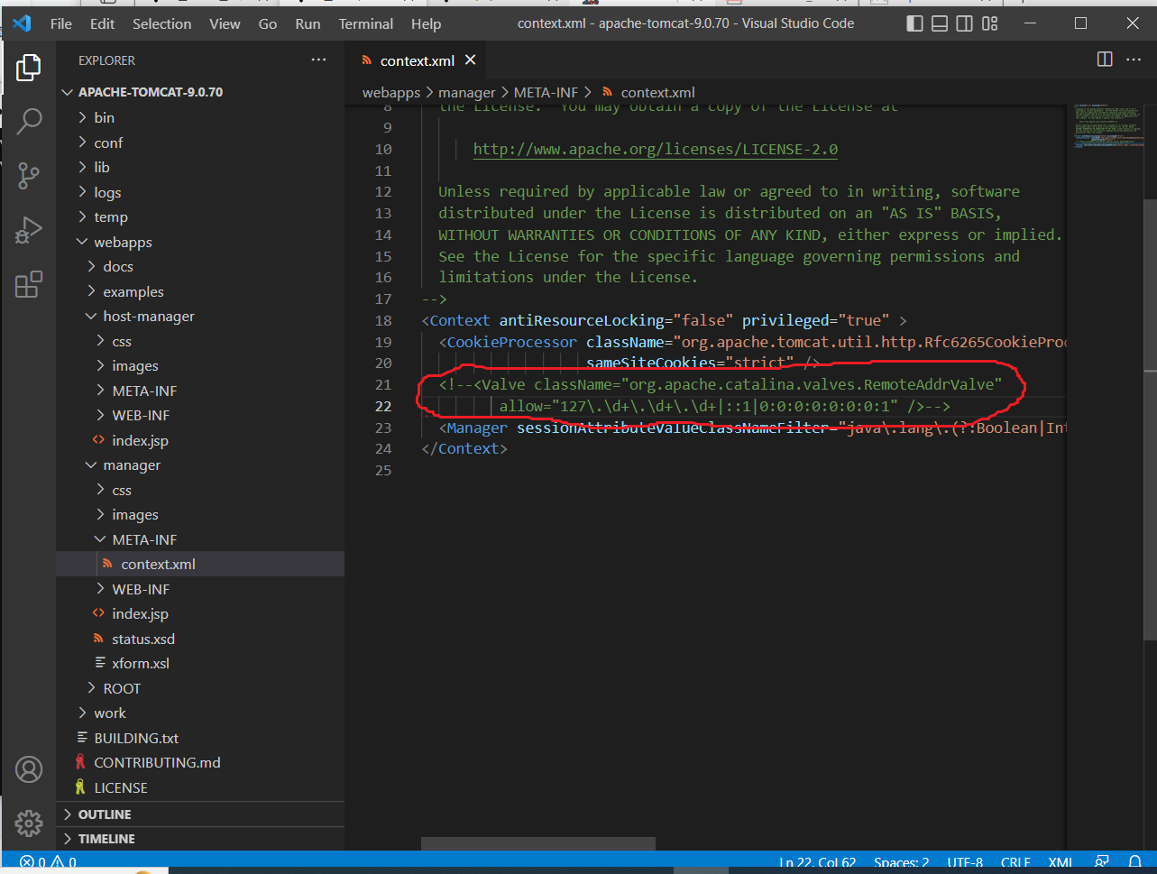This screenshot has height=874, width=1157.
Task: Open the Source Control view
Action: pyautogui.click(x=28, y=176)
